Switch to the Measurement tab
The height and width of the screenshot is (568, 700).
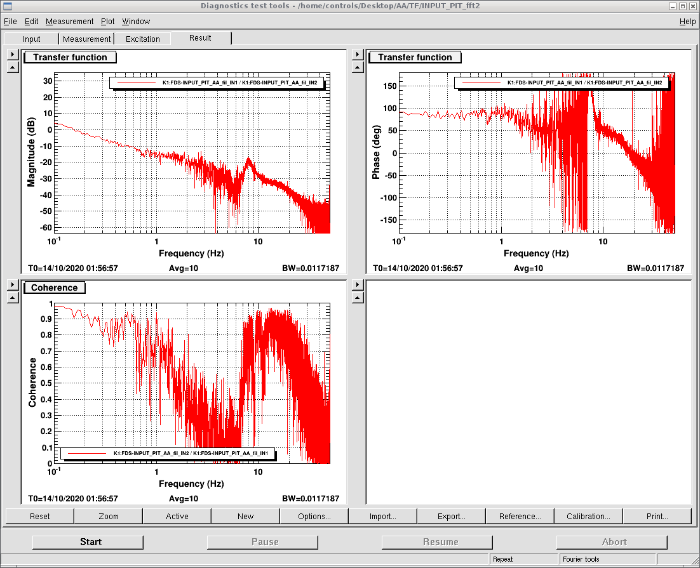pyautogui.click(x=86, y=39)
